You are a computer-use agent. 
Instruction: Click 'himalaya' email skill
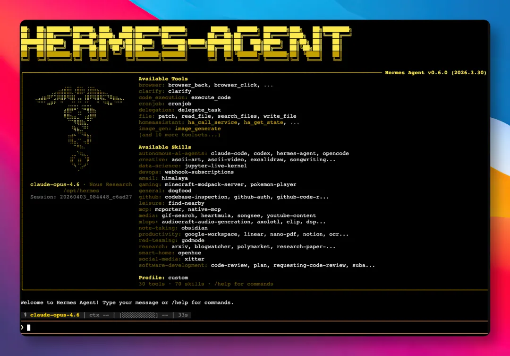pos(175,178)
